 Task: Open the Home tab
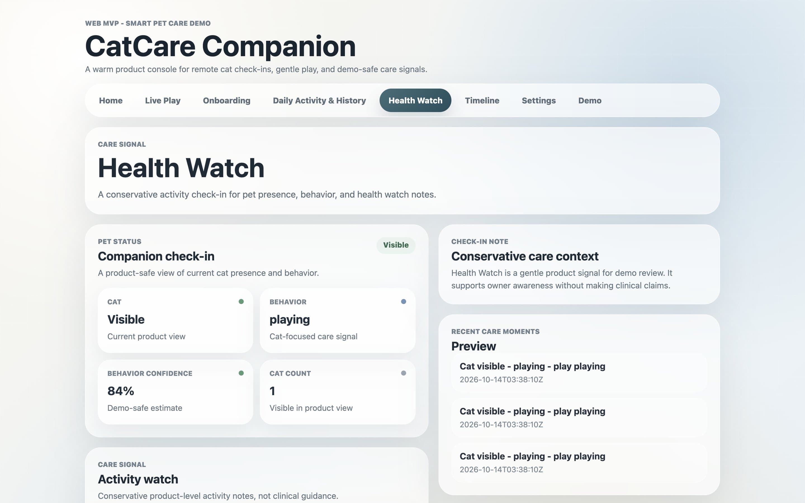tap(111, 101)
